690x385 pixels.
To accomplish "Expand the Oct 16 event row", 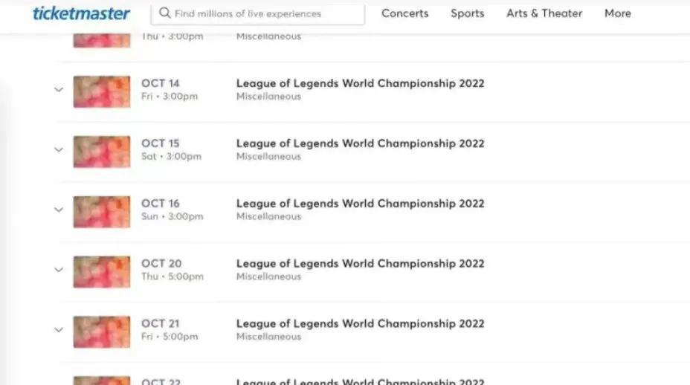I will click(59, 210).
